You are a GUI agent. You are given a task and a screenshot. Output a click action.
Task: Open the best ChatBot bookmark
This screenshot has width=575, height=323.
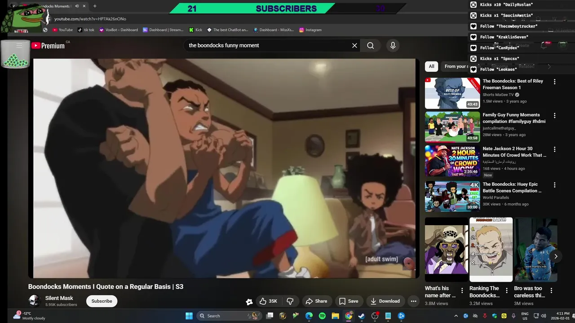click(227, 30)
